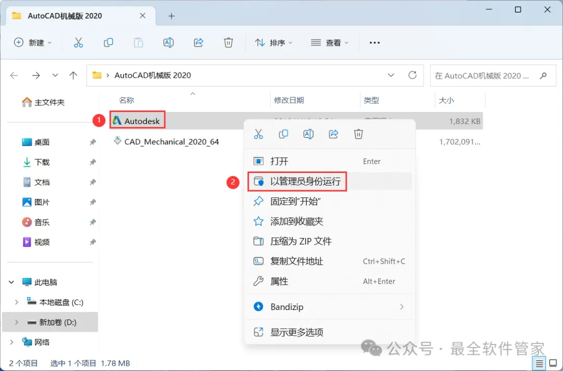Sort by the 修改日期 column header
The height and width of the screenshot is (371, 563).
pyautogui.click(x=289, y=101)
